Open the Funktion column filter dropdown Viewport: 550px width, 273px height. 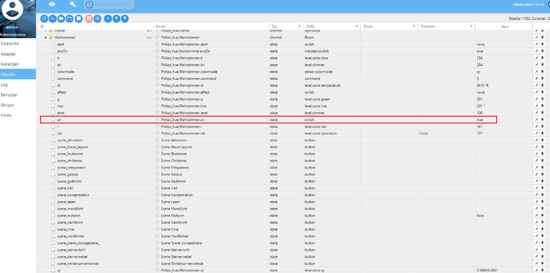tap(472, 27)
